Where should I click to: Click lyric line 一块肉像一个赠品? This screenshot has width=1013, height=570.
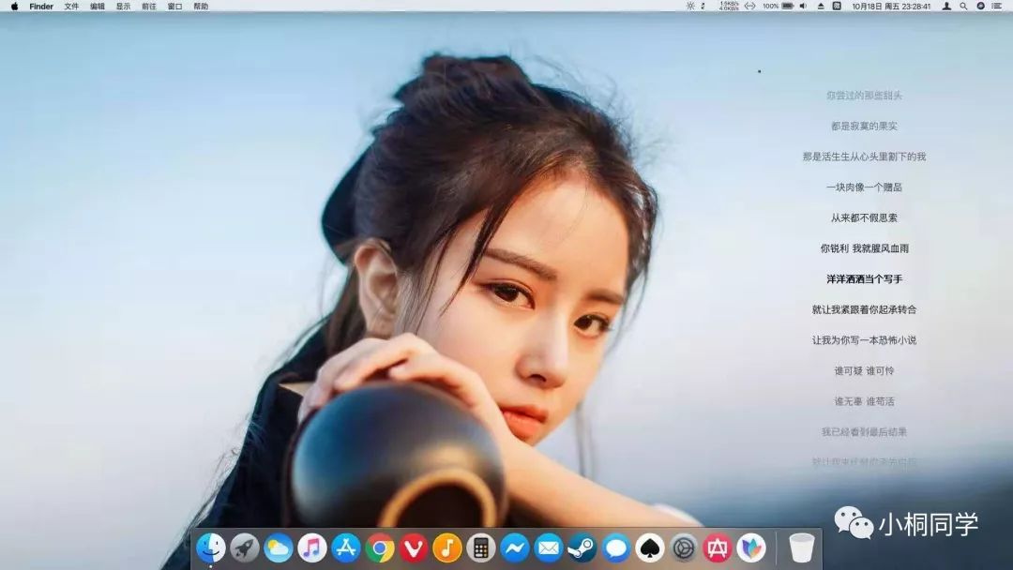[865, 187]
